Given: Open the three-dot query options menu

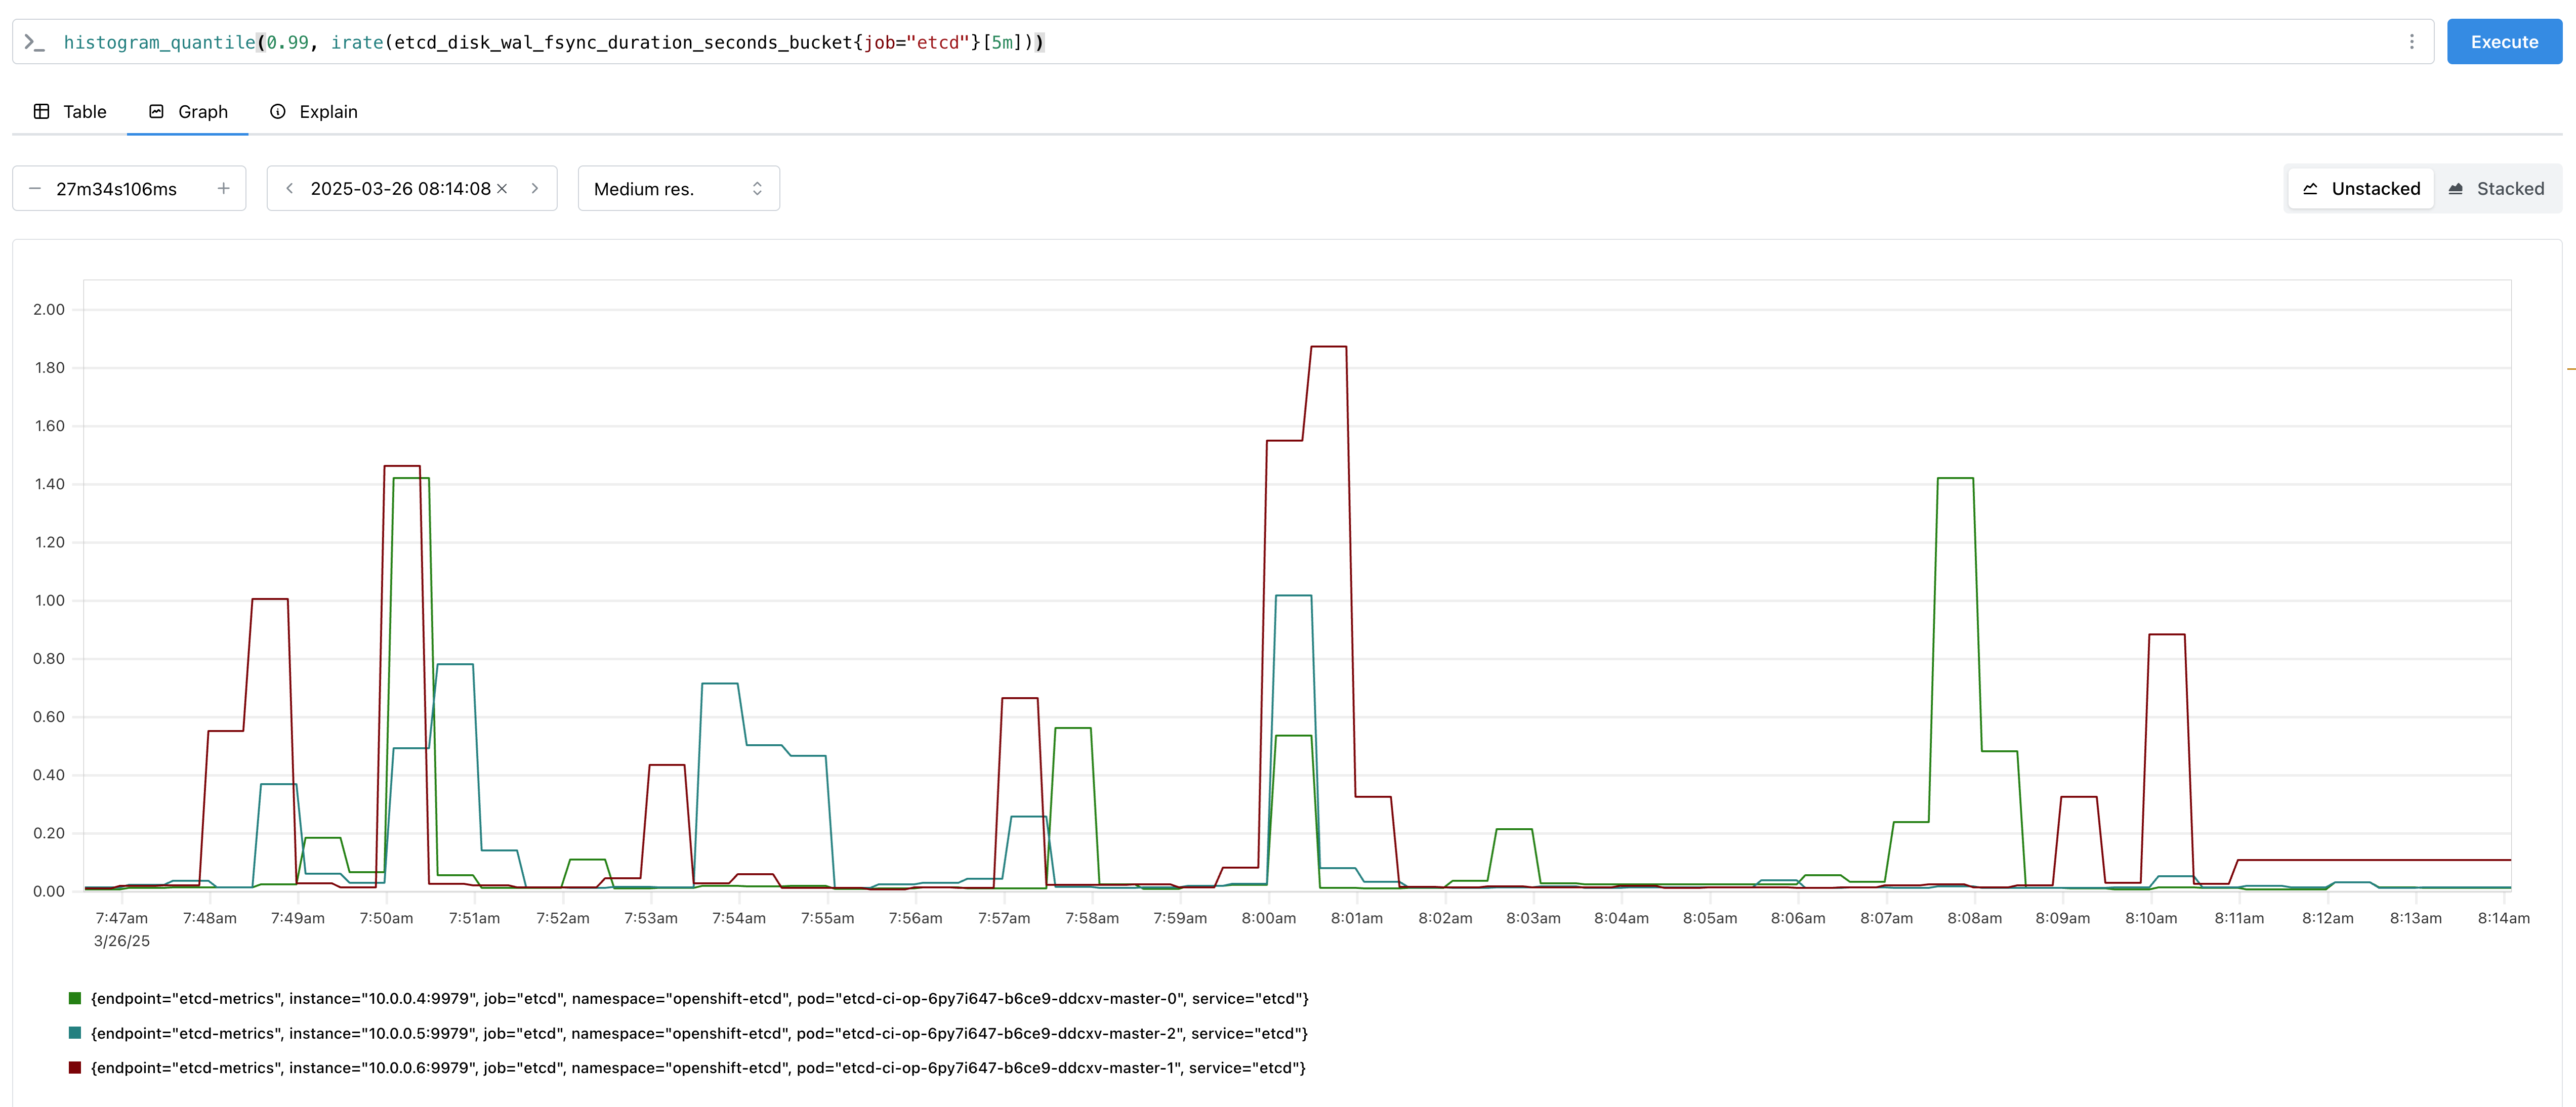Looking at the screenshot, I should pos(2411,42).
